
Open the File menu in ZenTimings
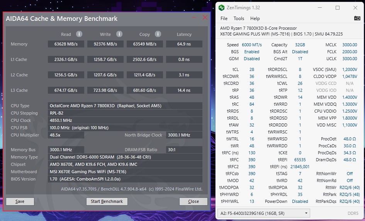[224, 19]
